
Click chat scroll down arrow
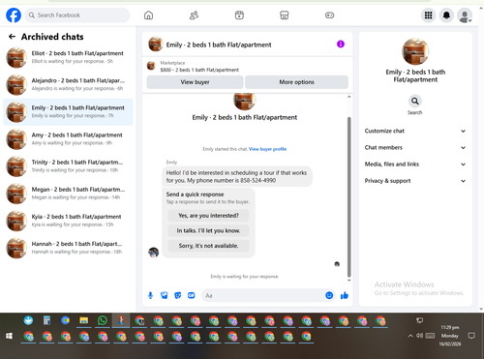pos(348,281)
